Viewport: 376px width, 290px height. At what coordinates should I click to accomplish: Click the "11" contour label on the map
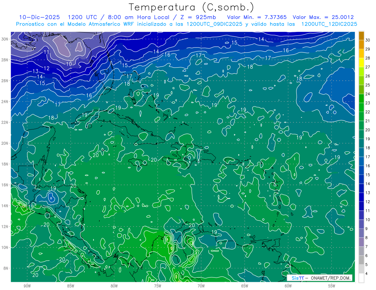pos(47,52)
